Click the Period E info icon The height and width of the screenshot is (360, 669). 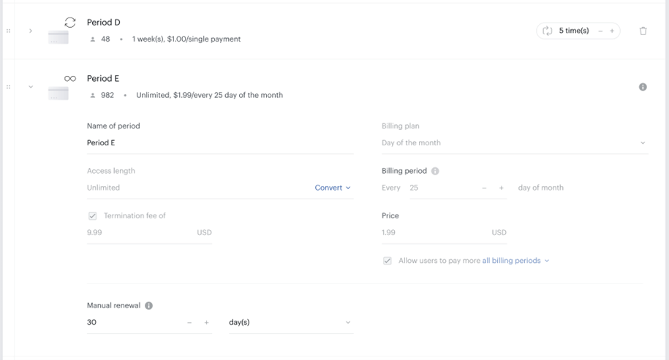[643, 87]
